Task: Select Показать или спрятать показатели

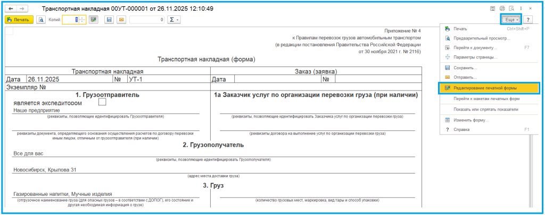Action: point(489,110)
